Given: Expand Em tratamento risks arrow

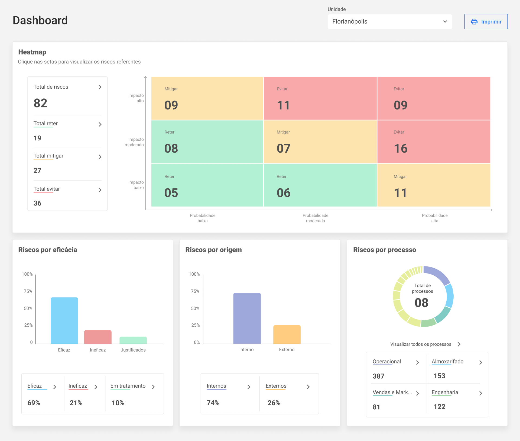Looking at the screenshot, I should [x=153, y=387].
